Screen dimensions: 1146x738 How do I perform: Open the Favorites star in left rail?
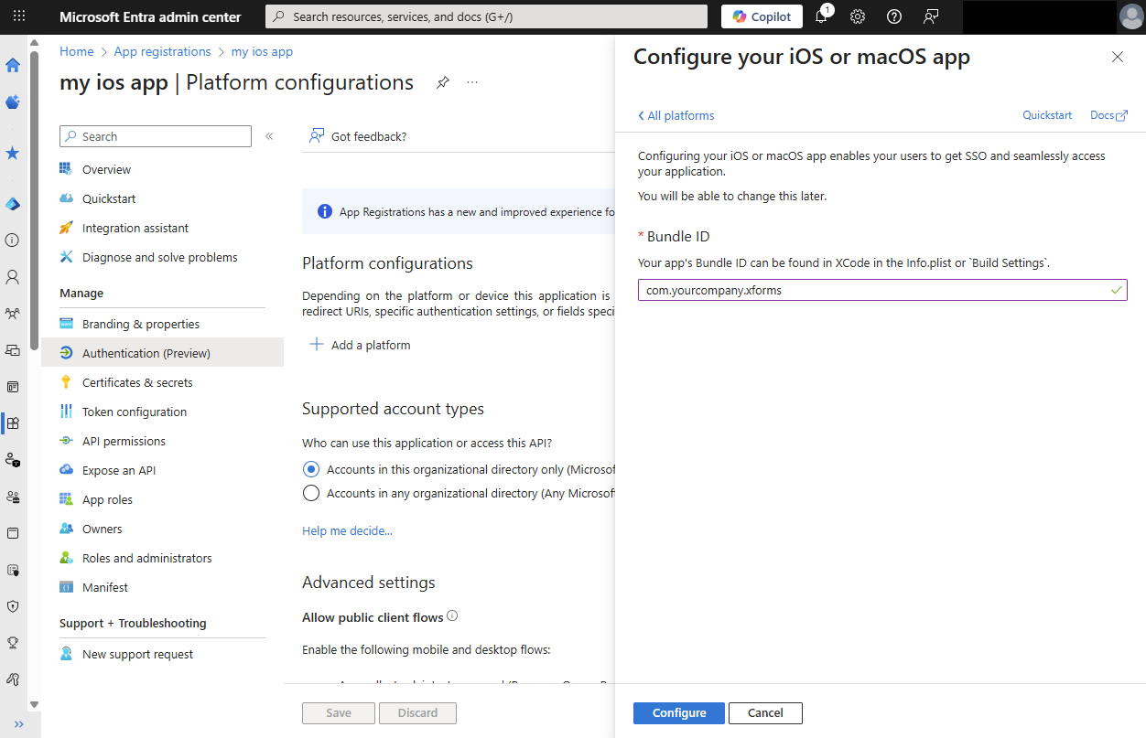pyautogui.click(x=13, y=153)
